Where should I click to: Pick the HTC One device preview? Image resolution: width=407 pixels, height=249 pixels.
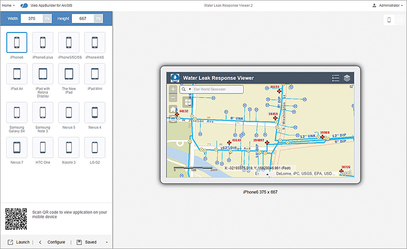click(43, 147)
